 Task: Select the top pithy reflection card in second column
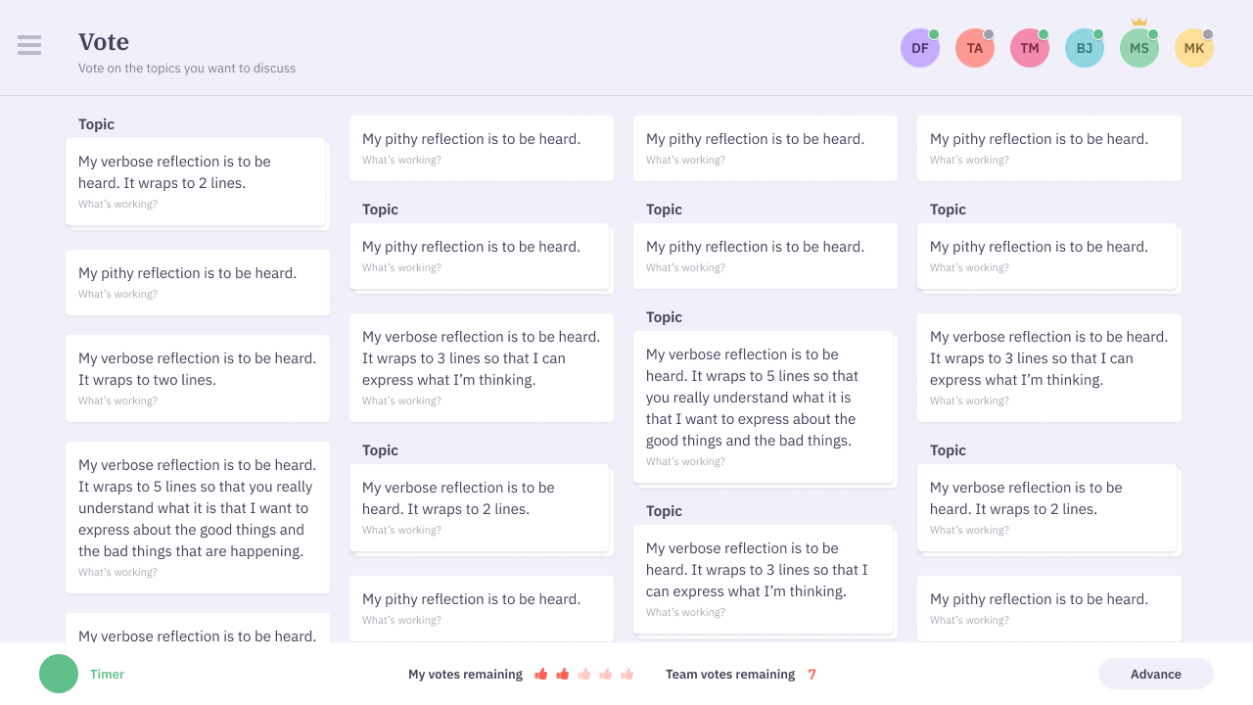click(x=481, y=148)
